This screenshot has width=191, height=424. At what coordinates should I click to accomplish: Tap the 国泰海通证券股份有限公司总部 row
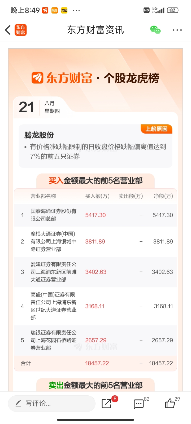pyautogui.click(x=95, y=215)
